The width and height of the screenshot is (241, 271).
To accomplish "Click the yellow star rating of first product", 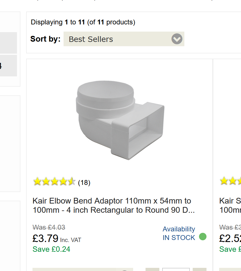I will 54,182.
